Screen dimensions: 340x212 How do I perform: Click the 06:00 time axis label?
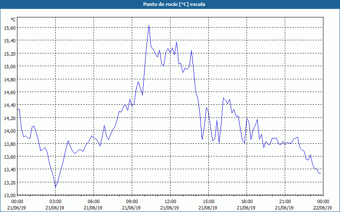pyautogui.click(x=93, y=202)
